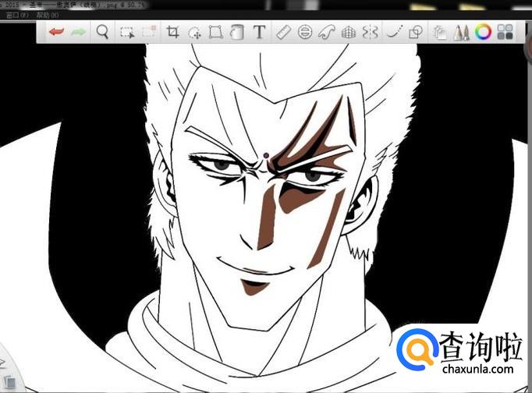Toggle the Perspective grid tool
Image resolution: width=532 pixels, height=393 pixels.
(349, 33)
